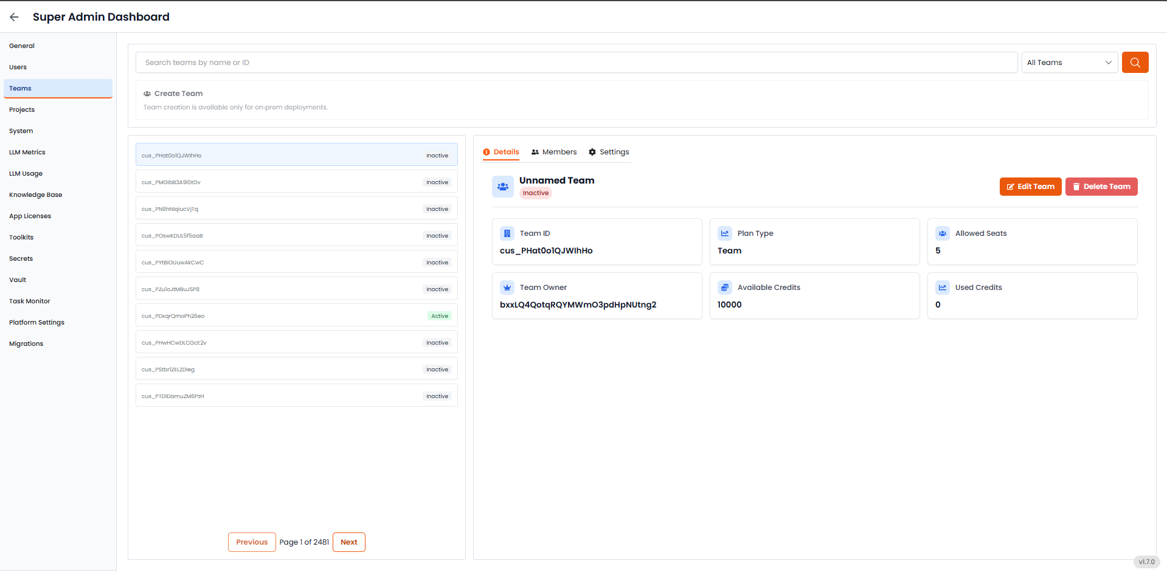Click the Inactive badge under Unnamed Team
This screenshot has width=1167, height=575.
coord(536,193)
